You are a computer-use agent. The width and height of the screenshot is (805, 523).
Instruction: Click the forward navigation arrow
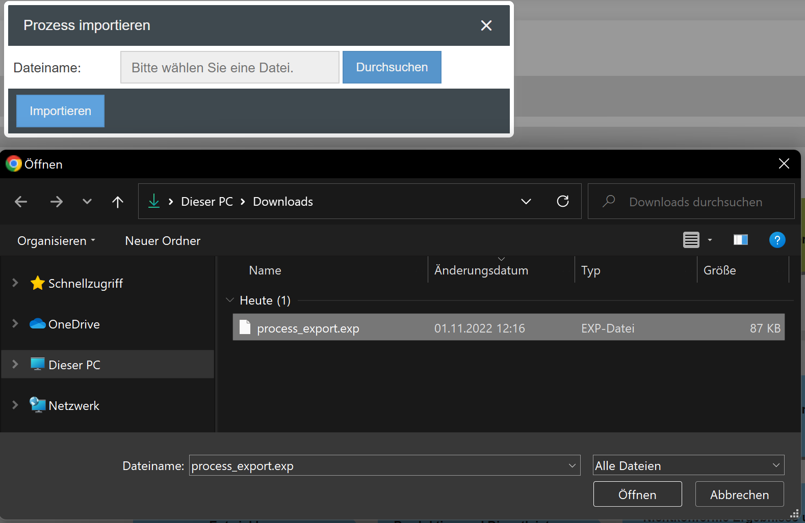click(x=56, y=202)
